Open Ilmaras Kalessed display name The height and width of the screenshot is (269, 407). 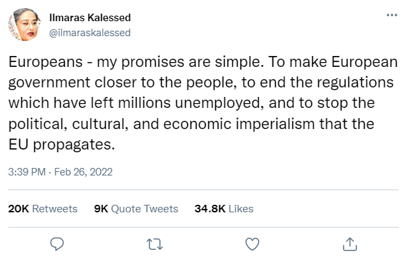pos(90,18)
